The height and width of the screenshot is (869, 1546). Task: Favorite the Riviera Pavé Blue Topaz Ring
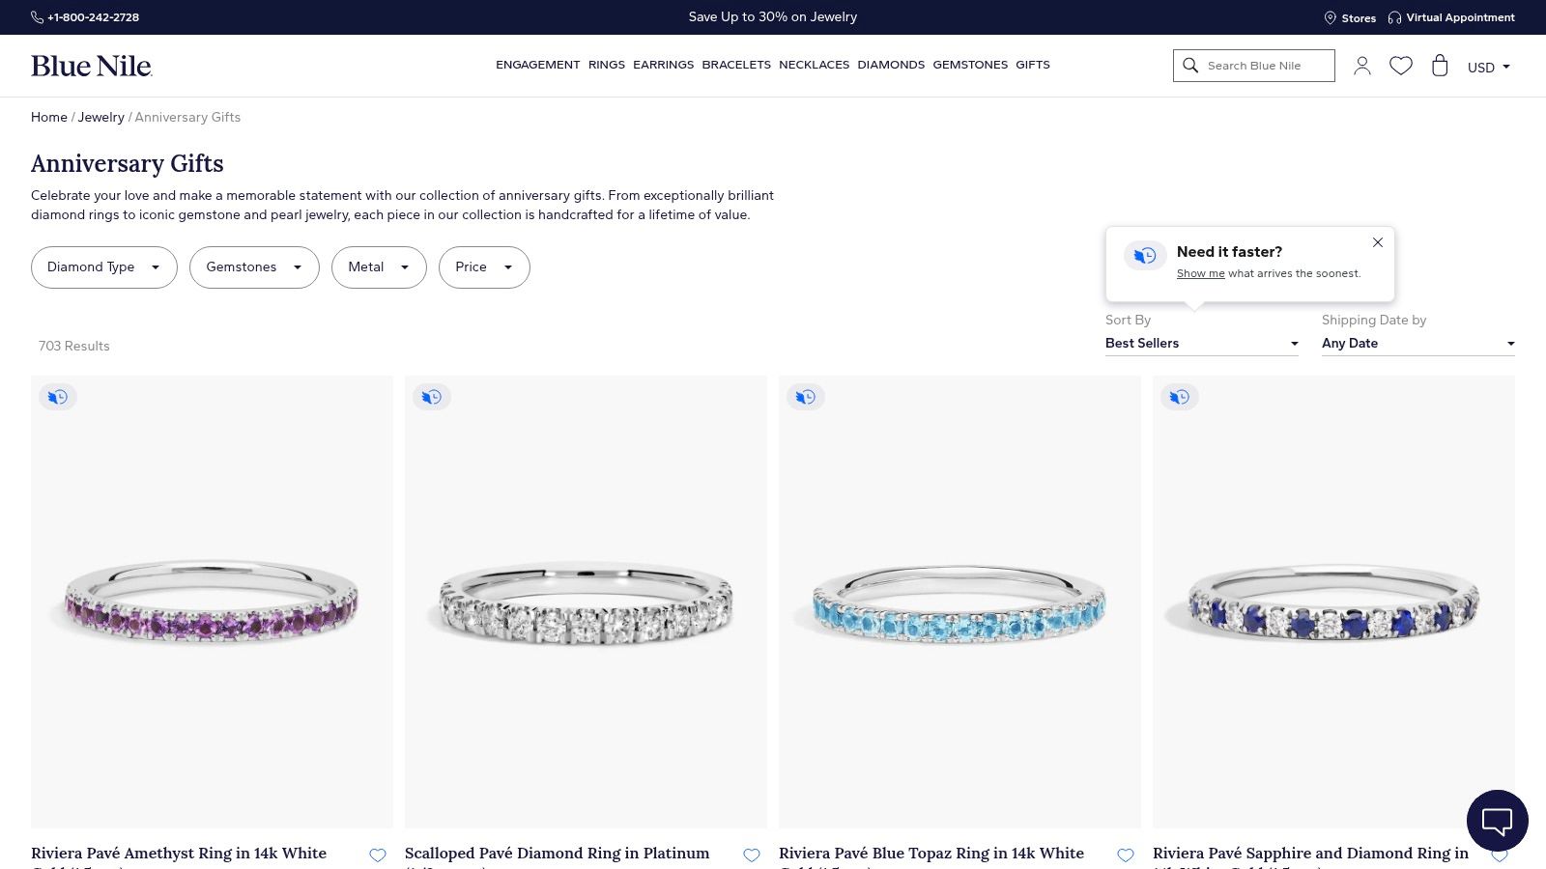(x=1126, y=855)
